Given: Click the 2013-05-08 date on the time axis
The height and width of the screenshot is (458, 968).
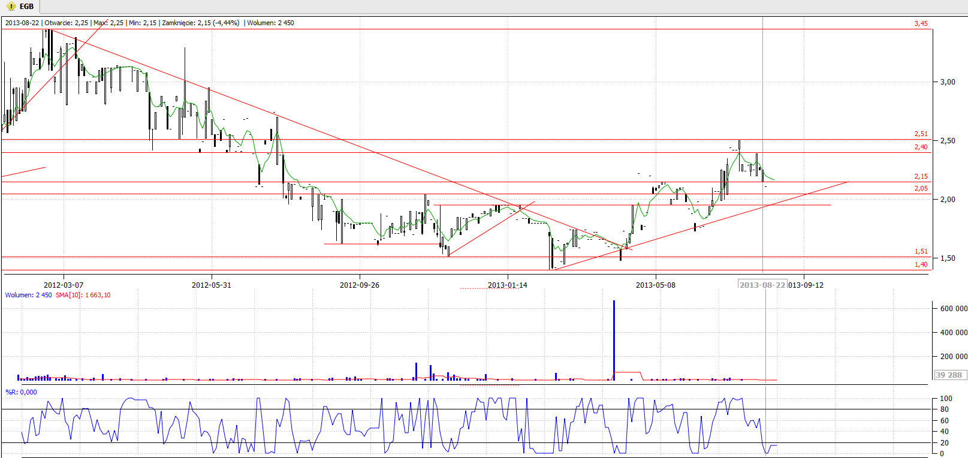Looking at the screenshot, I should [655, 285].
